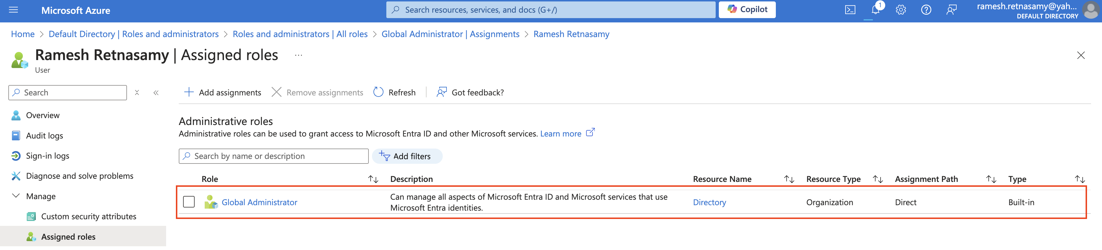Open the Directory resource link
Screen dimensions: 1102x250
tap(709, 203)
